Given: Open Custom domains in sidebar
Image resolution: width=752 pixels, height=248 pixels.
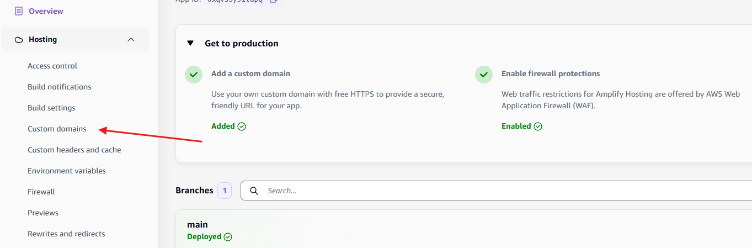Looking at the screenshot, I should pos(57,129).
